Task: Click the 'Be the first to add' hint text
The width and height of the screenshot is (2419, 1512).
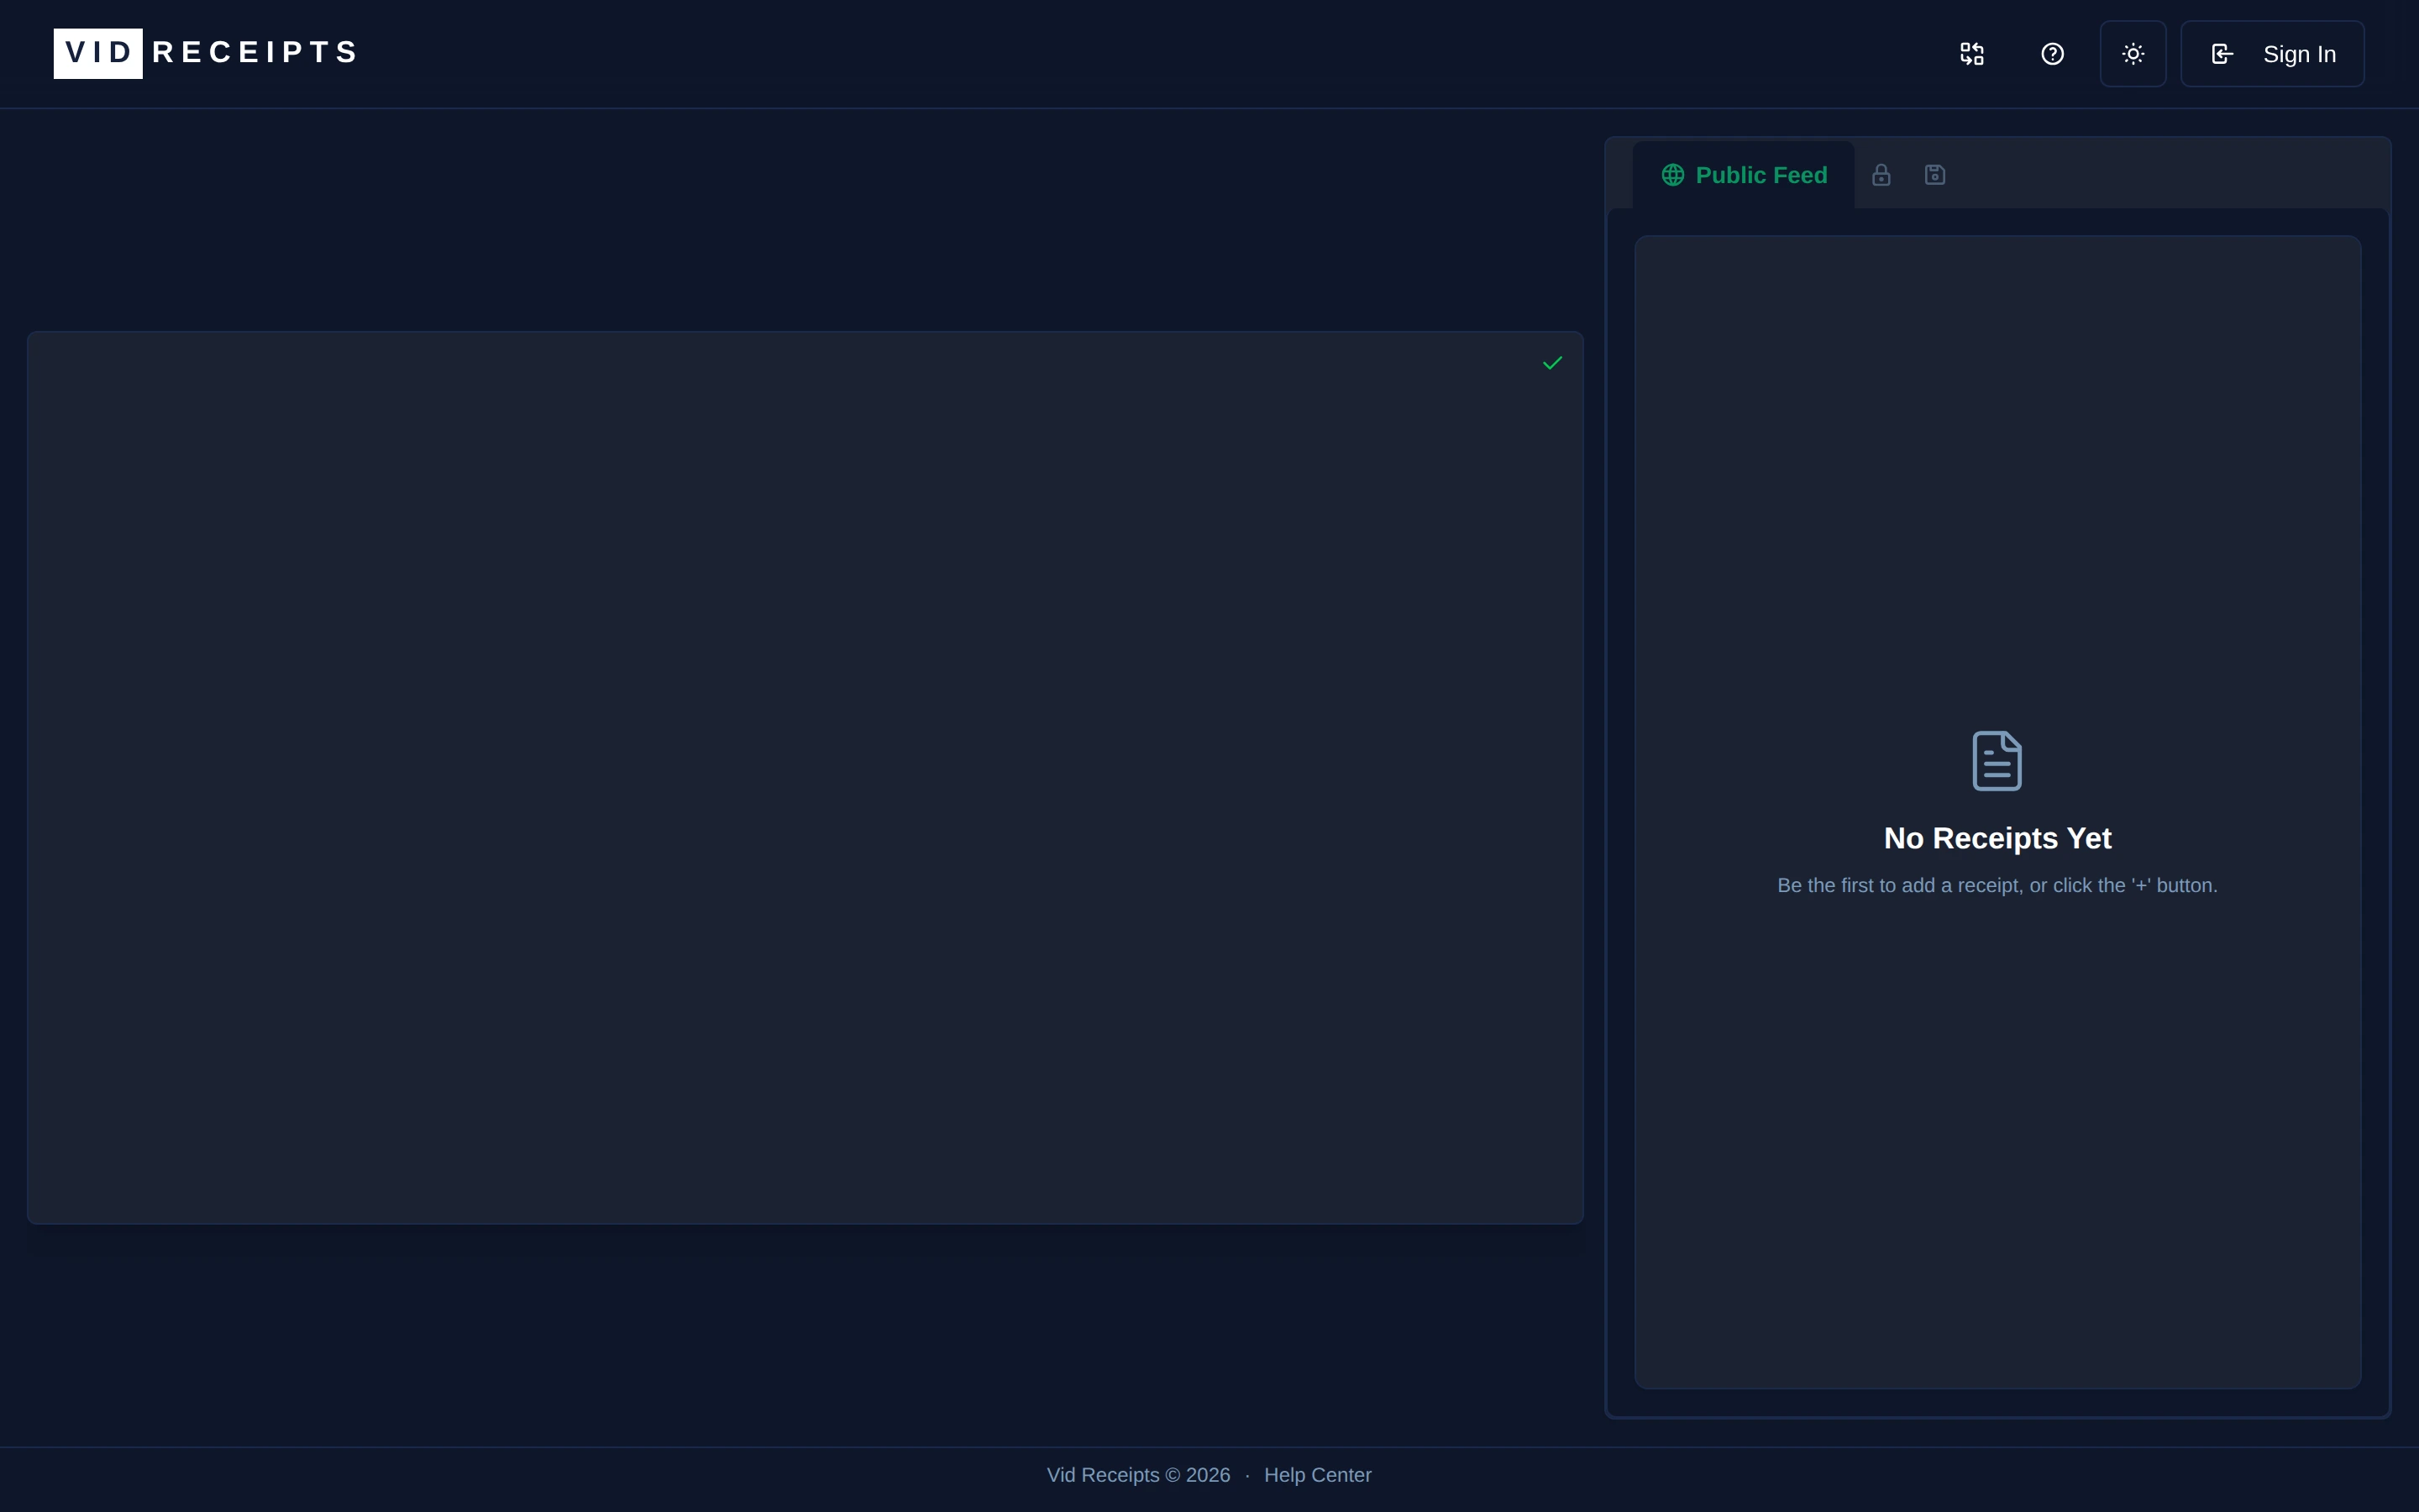Action: tap(1997, 886)
